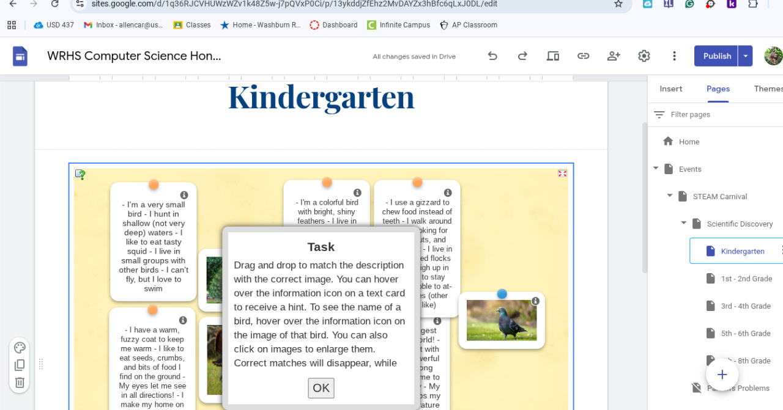Click info icon on pigeon image card
783x410 pixels.
pos(535,301)
